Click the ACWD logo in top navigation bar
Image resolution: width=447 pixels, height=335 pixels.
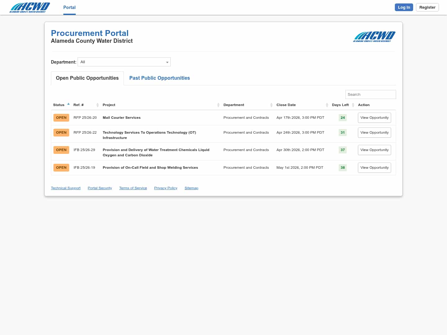tap(29, 7)
